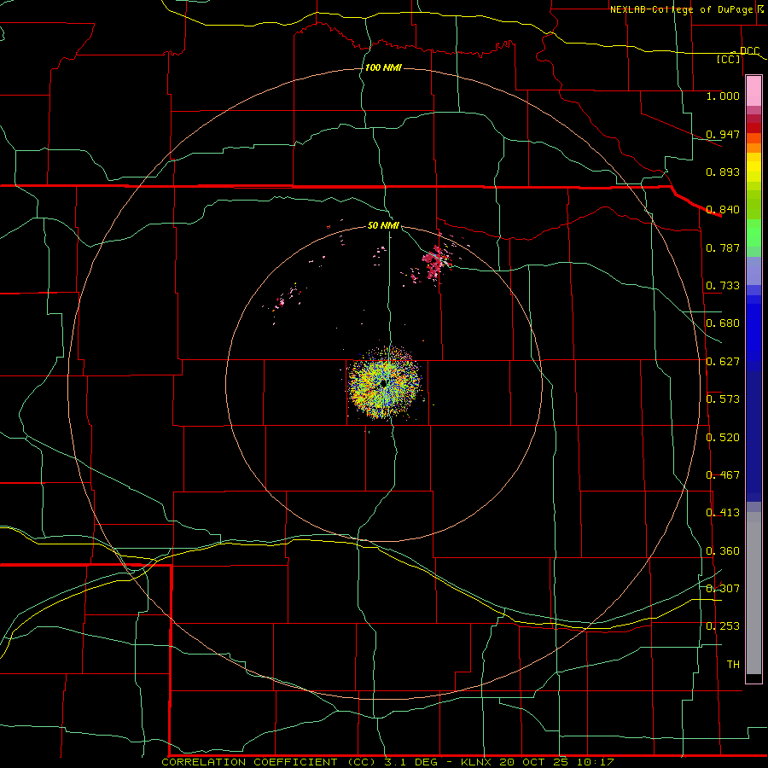Select the 0.467 color scale value
The image size is (768, 768).
pyautogui.click(x=723, y=474)
